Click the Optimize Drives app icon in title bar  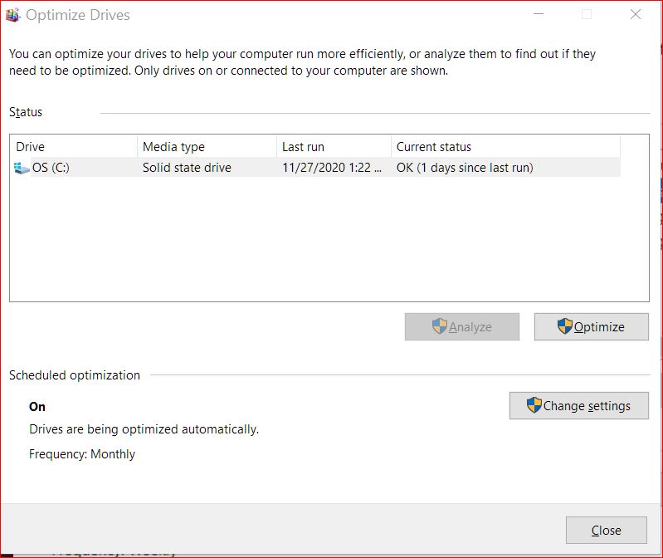12,15
